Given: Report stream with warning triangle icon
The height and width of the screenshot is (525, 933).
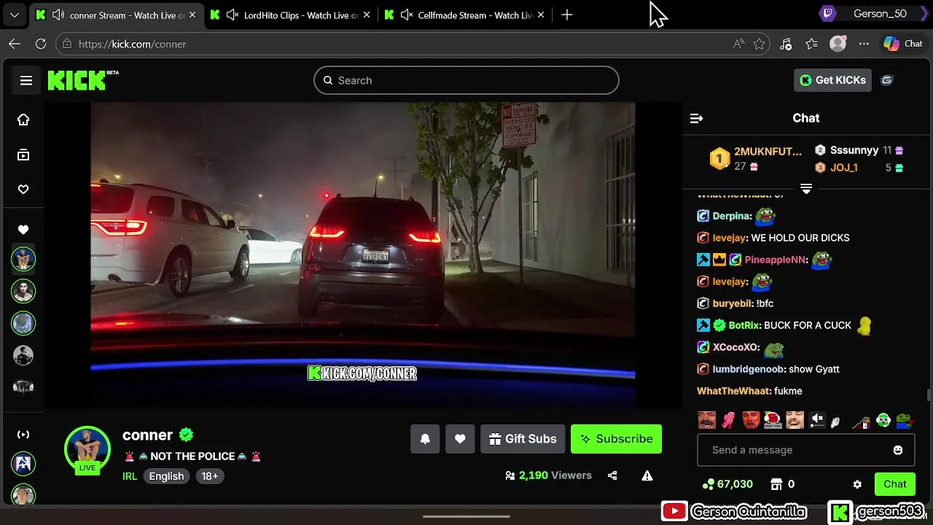Looking at the screenshot, I should pyautogui.click(x=647, y=475).
